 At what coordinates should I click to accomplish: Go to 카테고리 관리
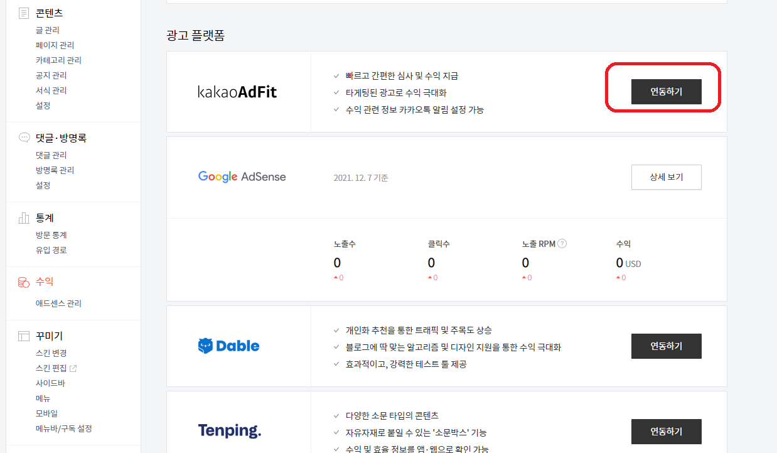pyautogui.click(x=58, y=60)
